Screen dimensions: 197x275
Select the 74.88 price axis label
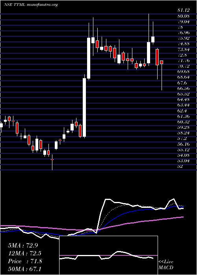coord(183,44)
